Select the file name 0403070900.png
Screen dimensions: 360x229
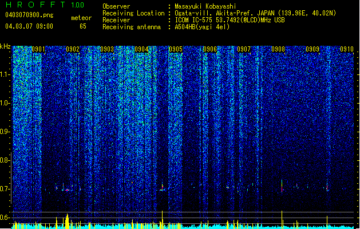click(29, 15)
